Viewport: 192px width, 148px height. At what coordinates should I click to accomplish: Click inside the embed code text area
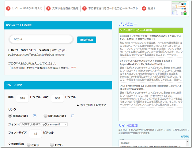tap(152, 143)
